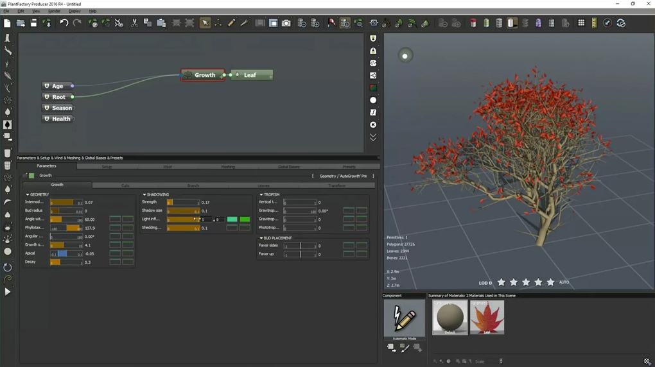Click the Automatic Mode pencil icon
This screenshot has width=655, height=367.
[x=405, y=318]
